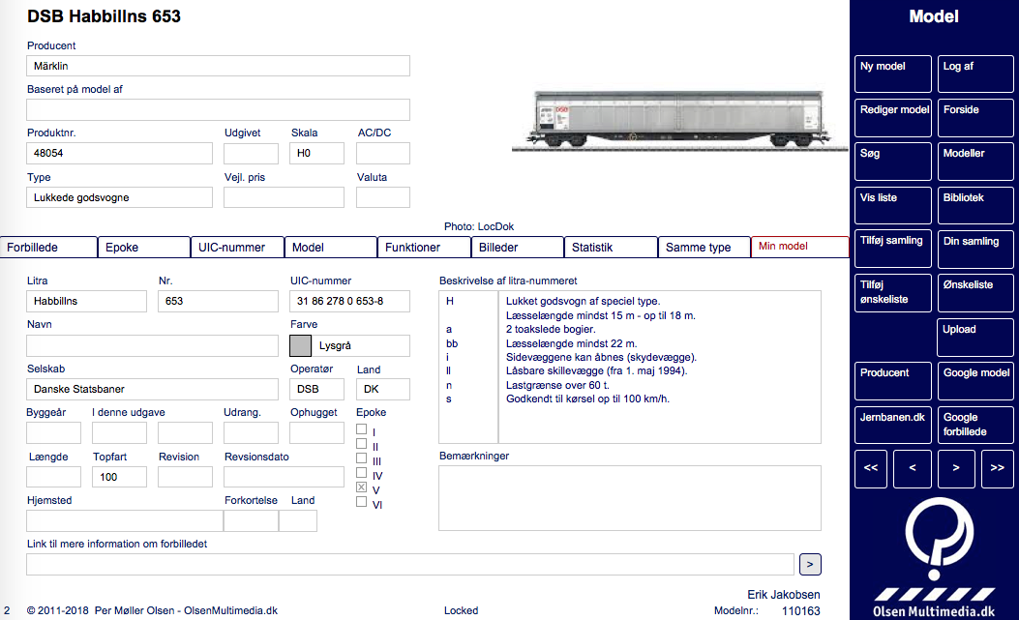Image resolution: width=1019 pixels, height=620 pixels.
Task: Tick the Epoke I checkbox
Action: pyautogui.click(x=361, y=429)
